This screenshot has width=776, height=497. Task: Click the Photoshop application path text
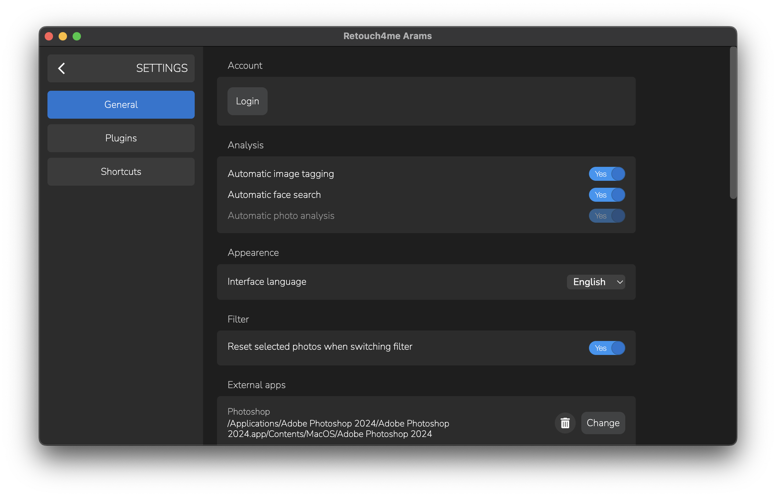pyautogui.click(x=338, y=429)
